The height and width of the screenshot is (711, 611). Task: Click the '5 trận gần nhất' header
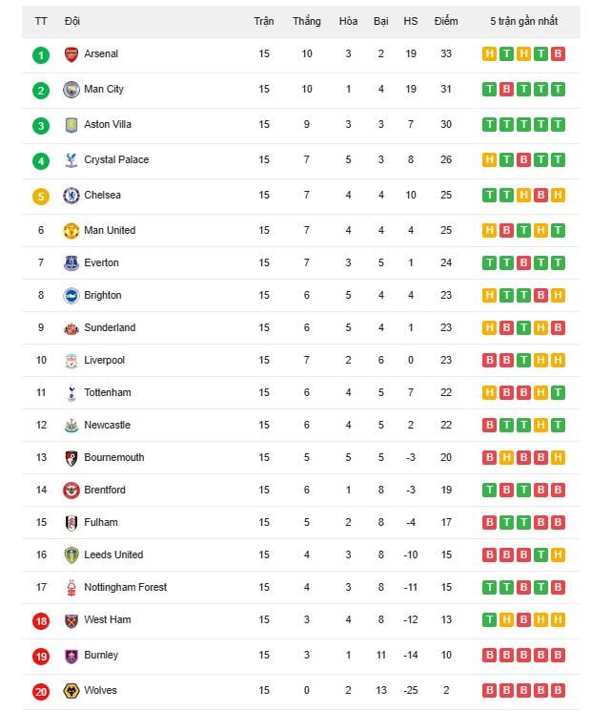pyautogui.click(x=523, y=21)
